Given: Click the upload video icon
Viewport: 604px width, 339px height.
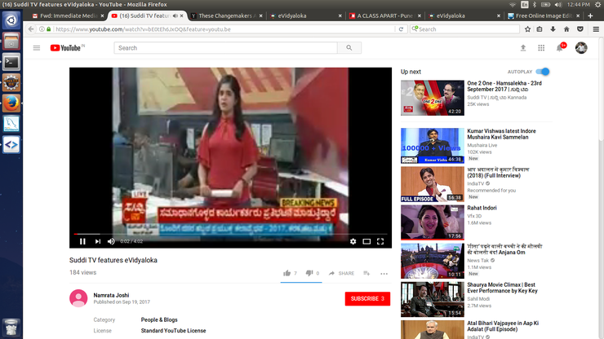Looking at the screenshot, I should 523,48.
